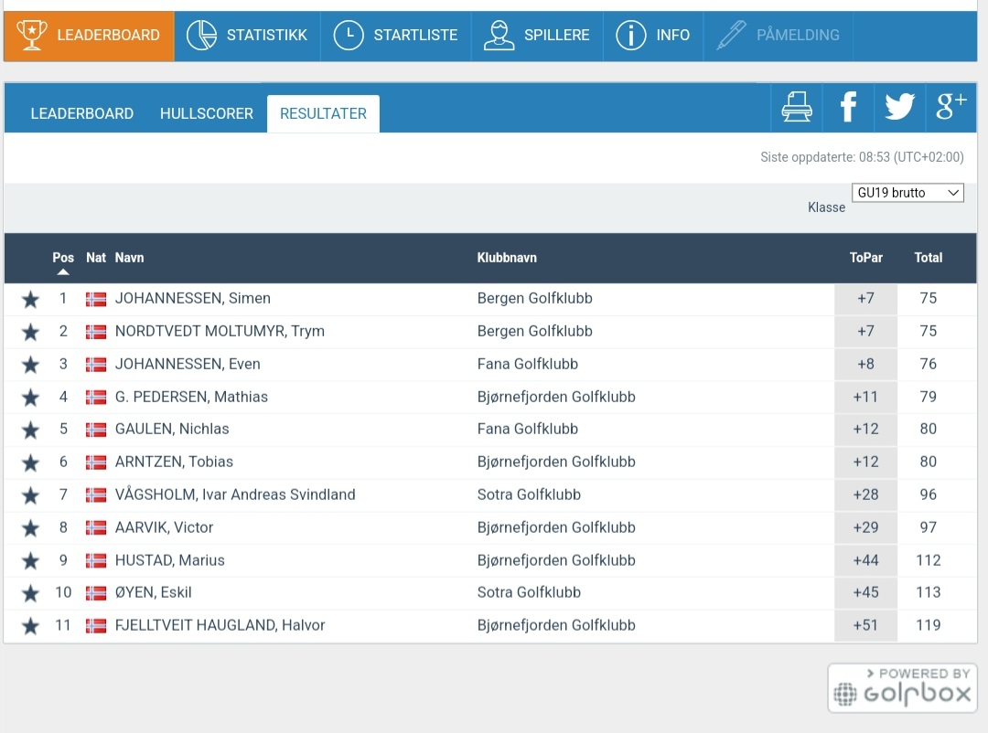This screenshot has height=733, width=988.
Task: Open the Påmelding section
Action: [x=779, y=36]
